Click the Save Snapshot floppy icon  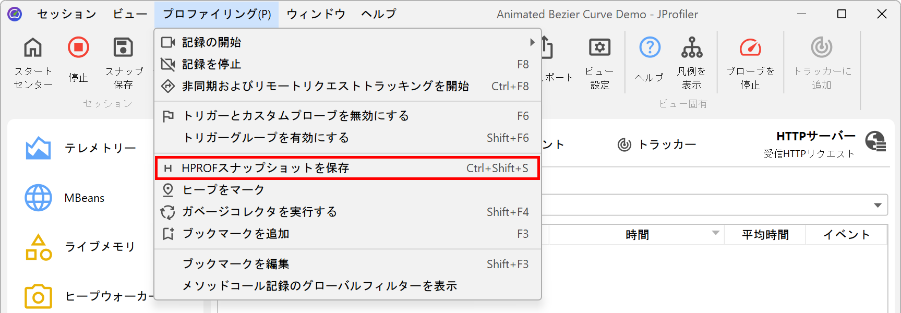point(123,48)
